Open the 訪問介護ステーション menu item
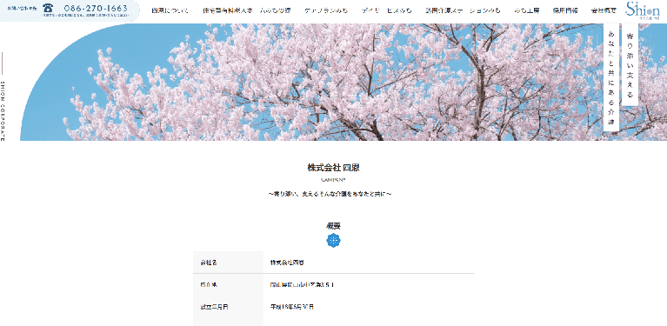The width and height of the screenshot is (667, 326). (x=463, y=10)
